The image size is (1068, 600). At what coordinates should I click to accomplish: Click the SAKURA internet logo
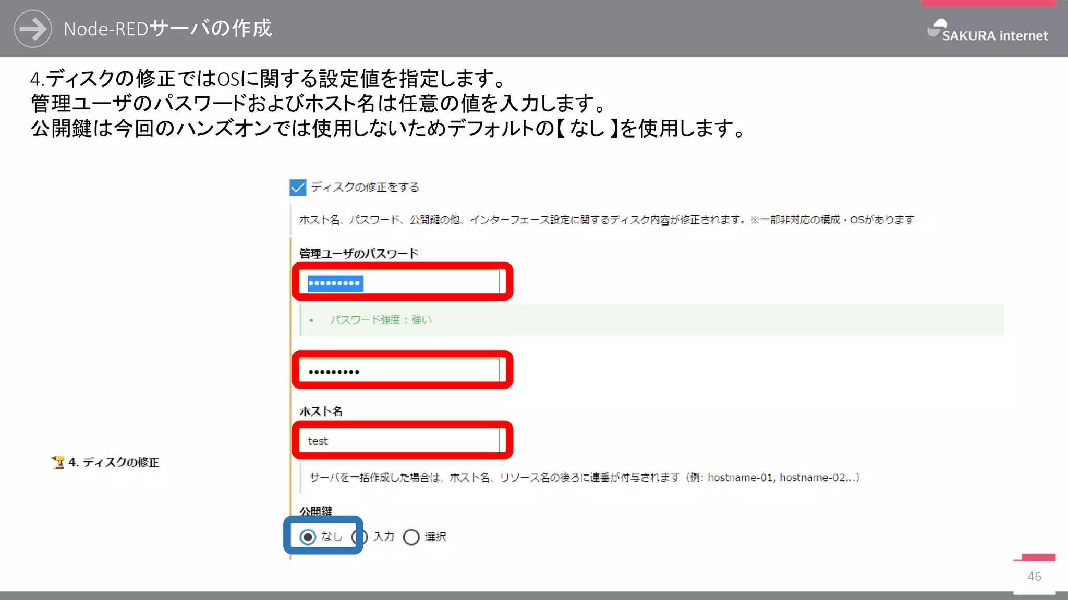[x=987, y=30]
